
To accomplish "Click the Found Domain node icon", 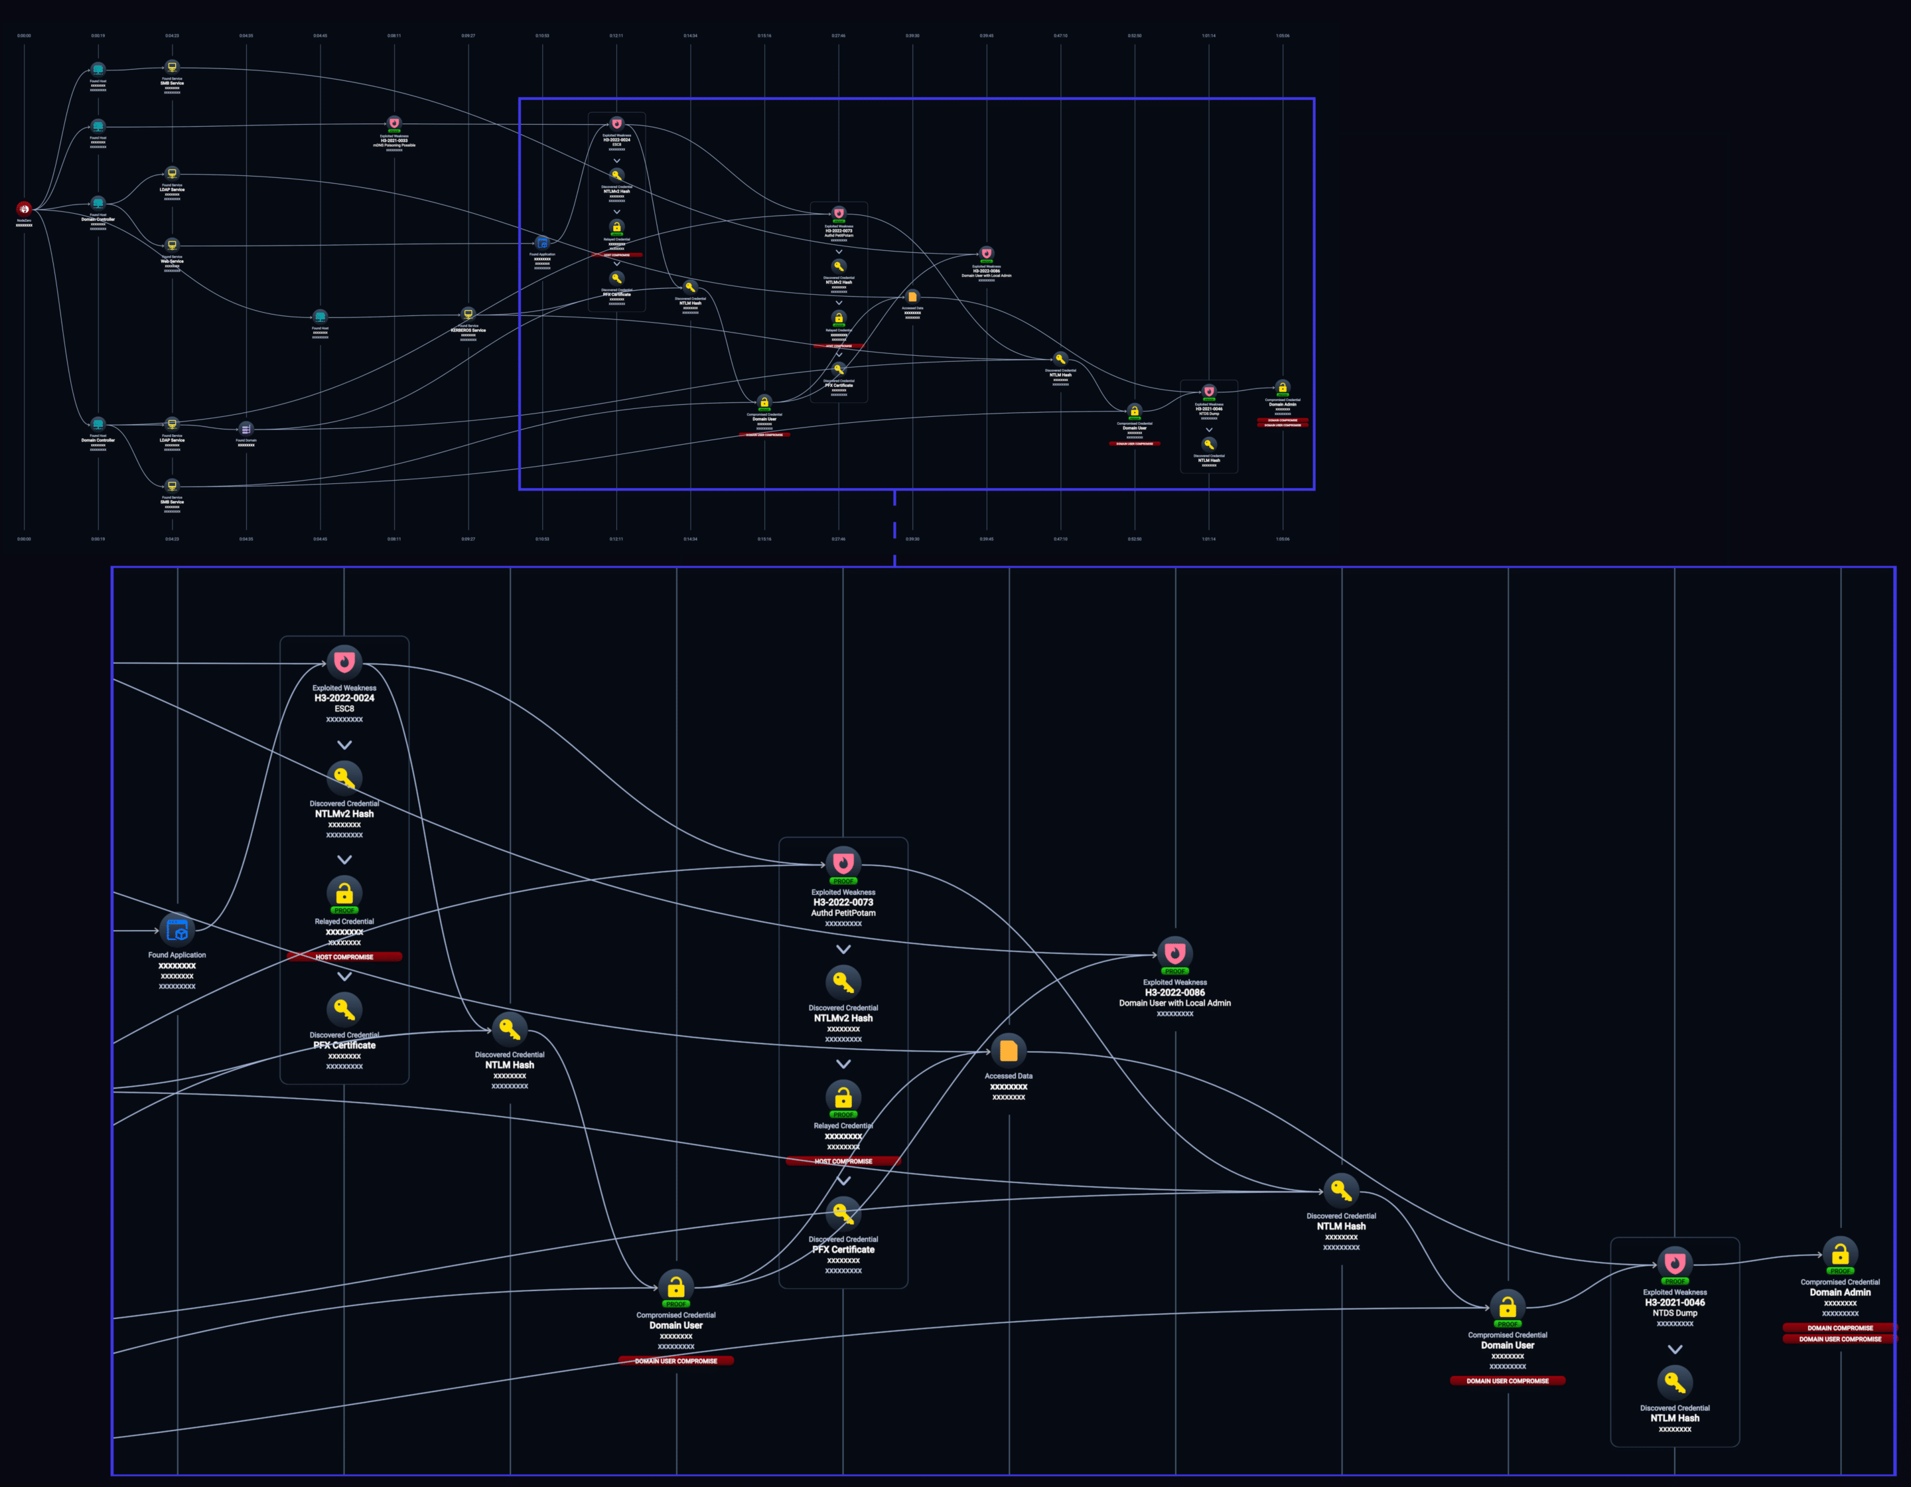I will click(246, 429).
